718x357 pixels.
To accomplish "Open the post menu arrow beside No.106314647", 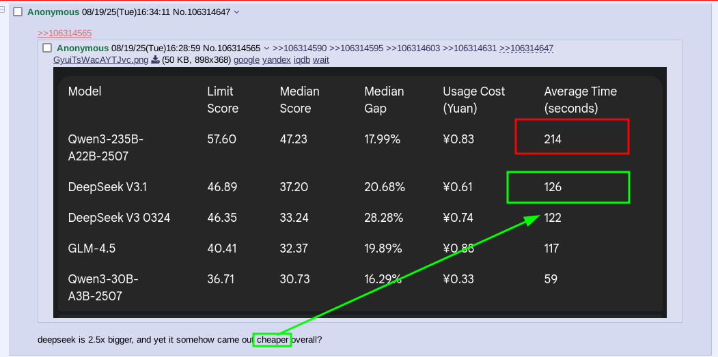I will pos(237,12).
